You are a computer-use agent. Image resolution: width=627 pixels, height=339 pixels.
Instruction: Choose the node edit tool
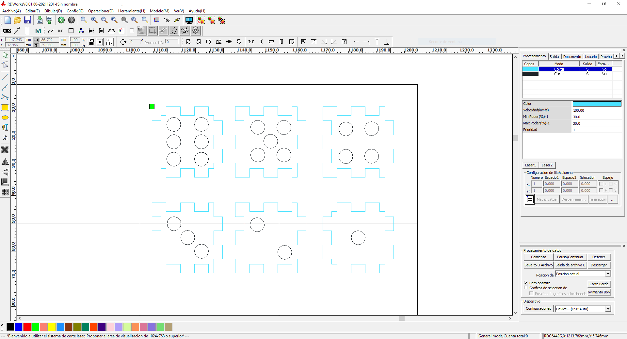point(5,65)
